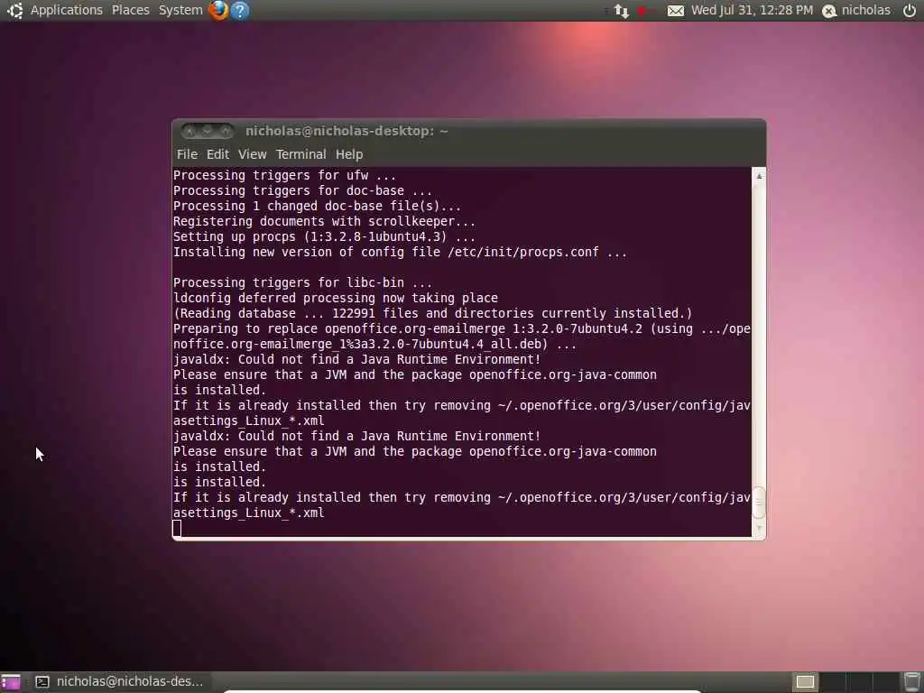Open the Help icon in top panel

[240, 11]
